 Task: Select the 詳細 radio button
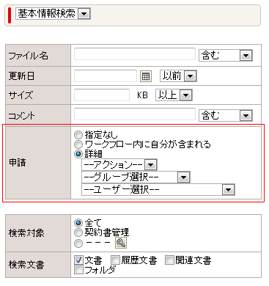78,154
